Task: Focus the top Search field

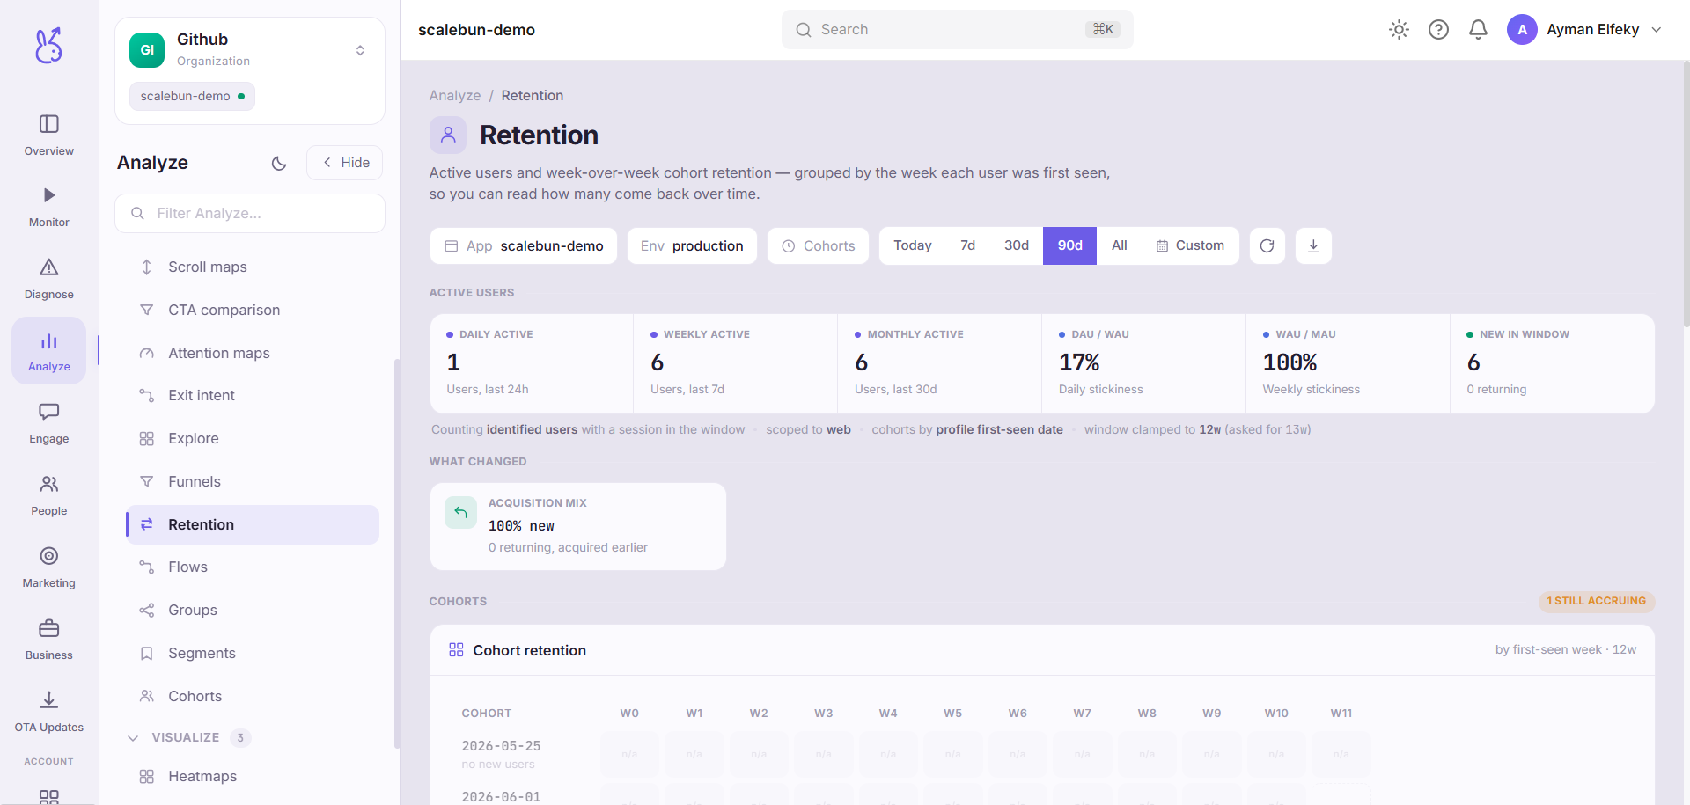Action: point(957,30)
